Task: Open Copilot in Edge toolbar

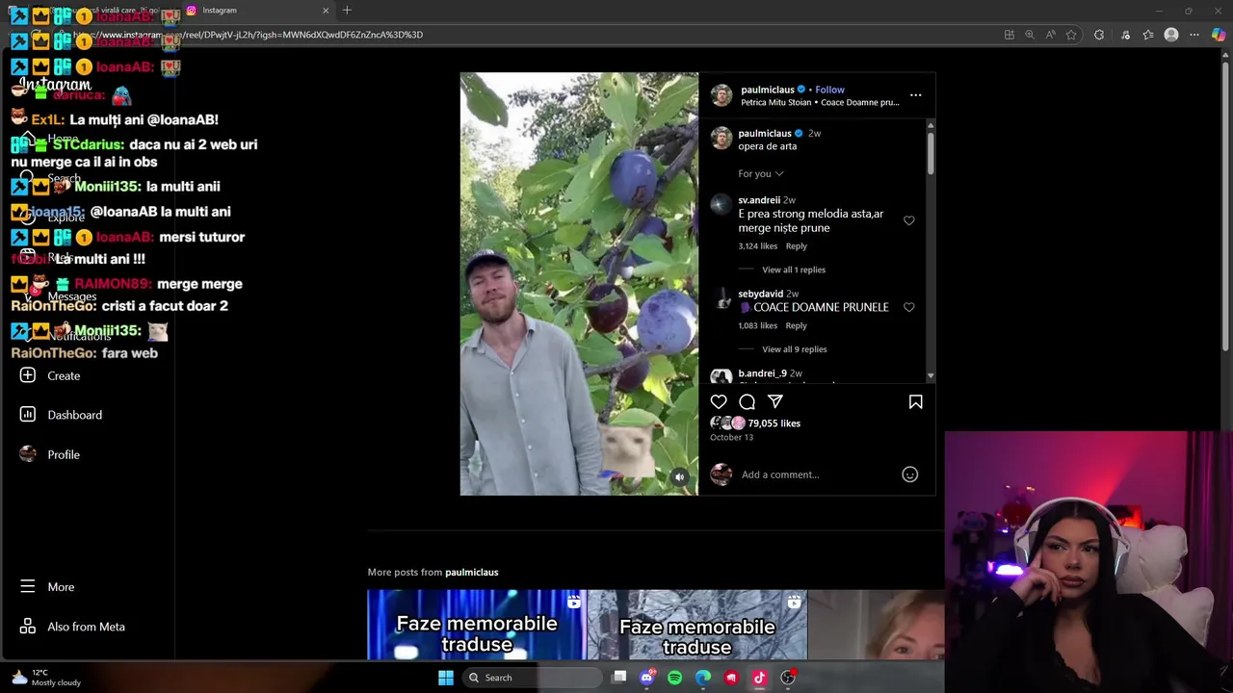Action: tap(1219, 35)
